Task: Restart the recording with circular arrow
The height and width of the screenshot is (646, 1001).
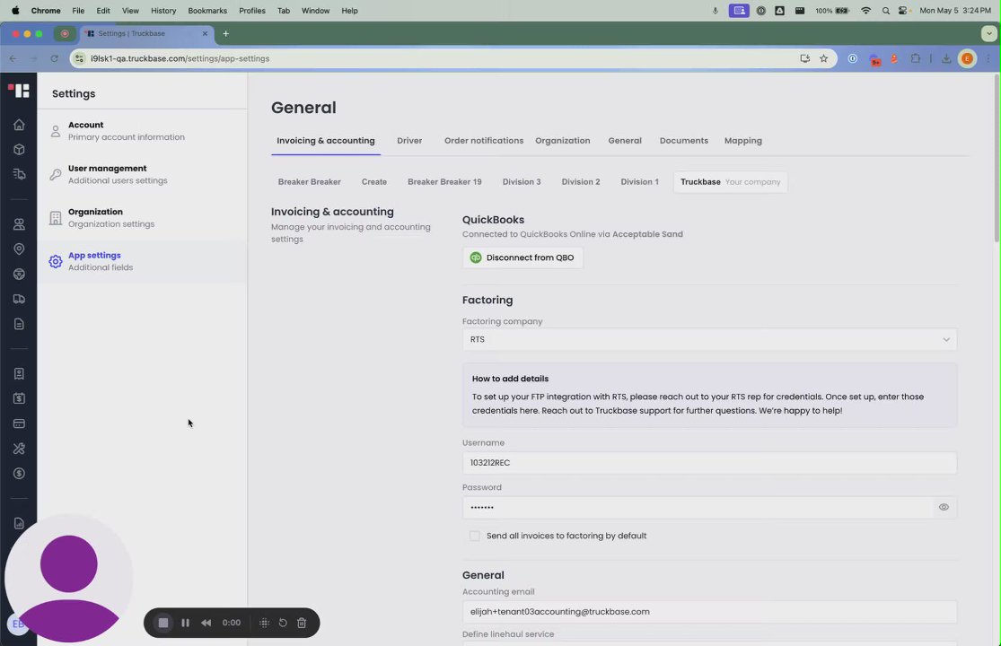Action: pos(283,623)
